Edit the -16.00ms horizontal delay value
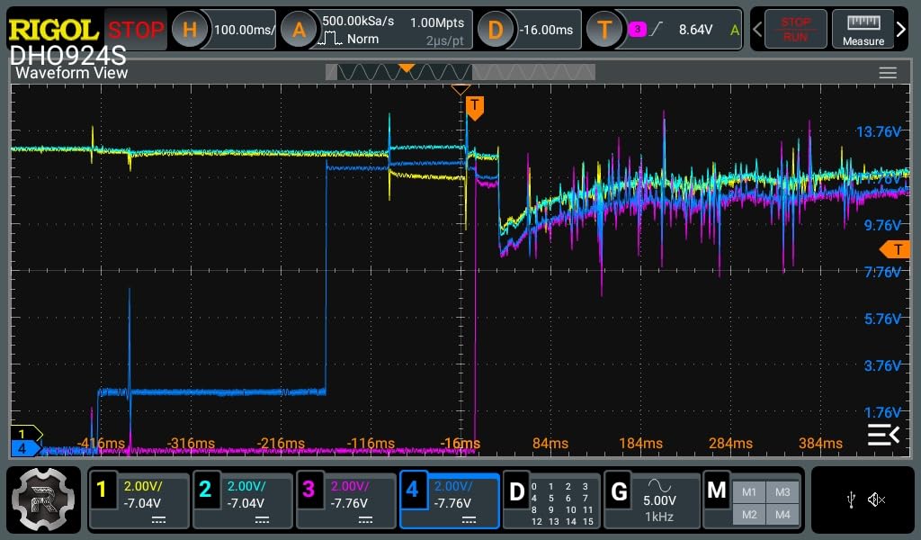This screenshot has width=921, height=540. 546,30
